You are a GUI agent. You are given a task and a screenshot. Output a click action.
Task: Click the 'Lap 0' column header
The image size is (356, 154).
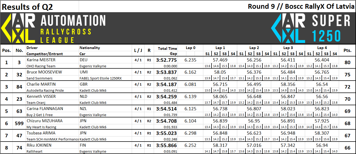[190, 48]
